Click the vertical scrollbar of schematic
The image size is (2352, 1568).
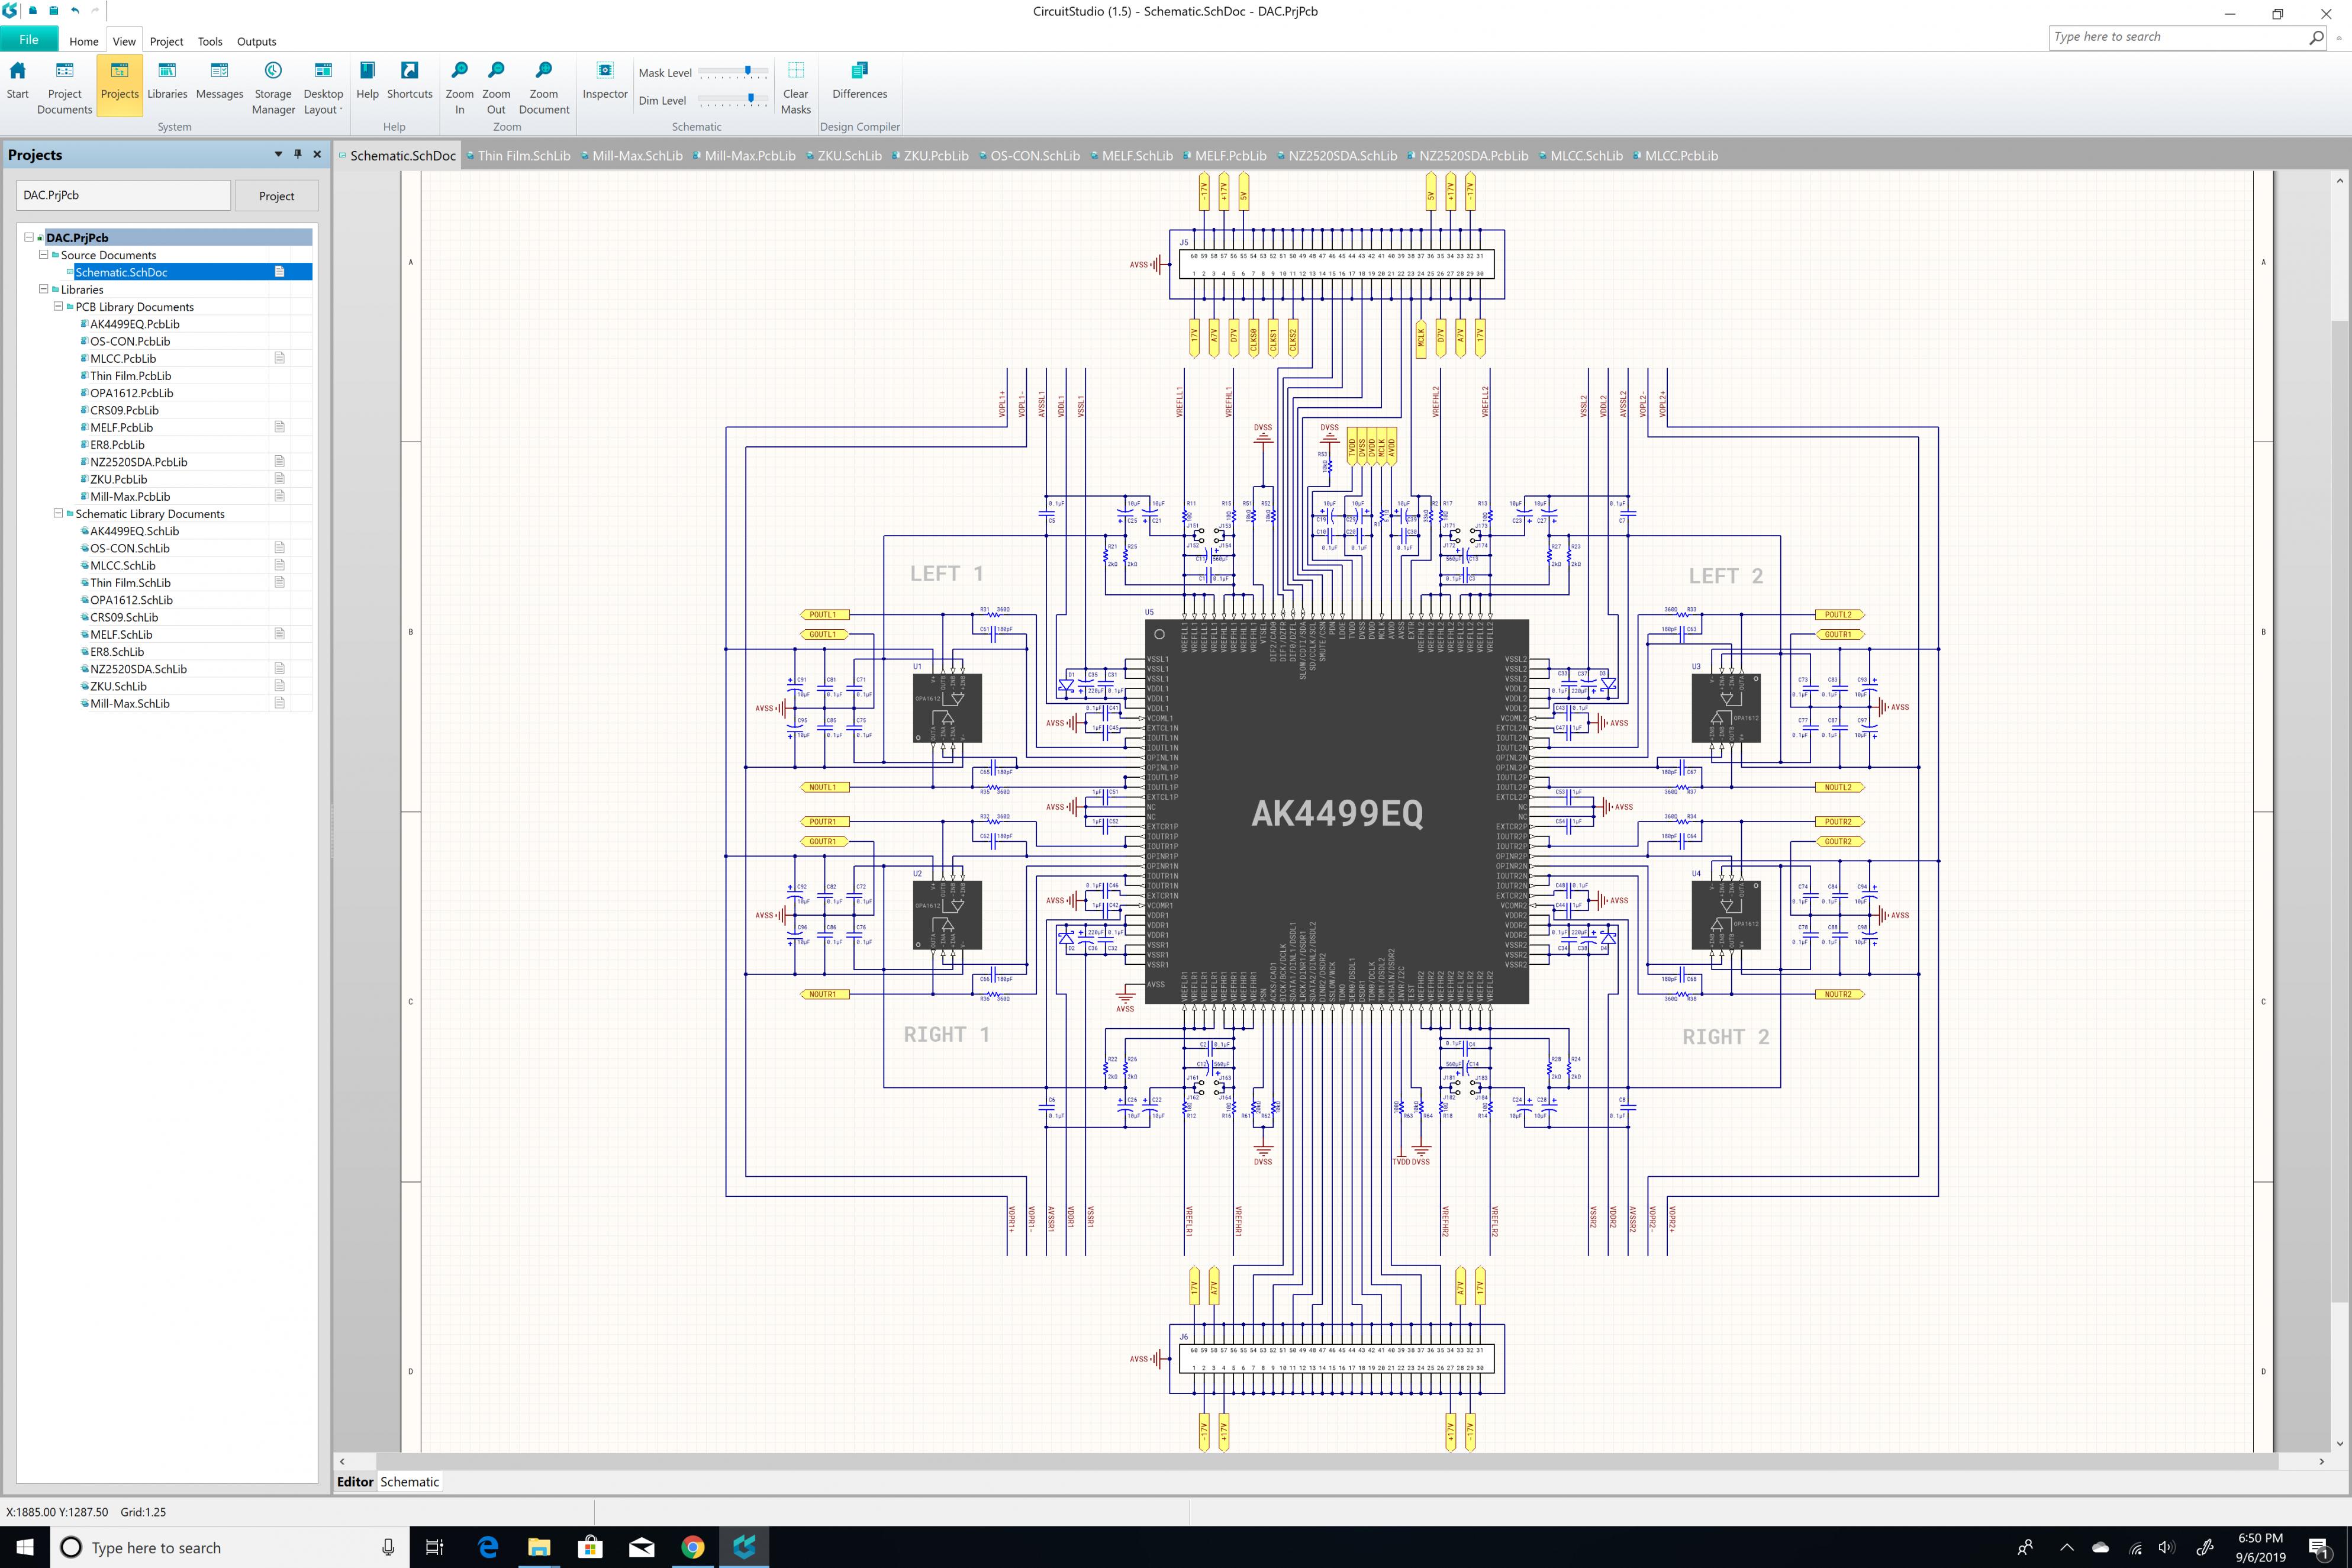[x=2339, y=810]
